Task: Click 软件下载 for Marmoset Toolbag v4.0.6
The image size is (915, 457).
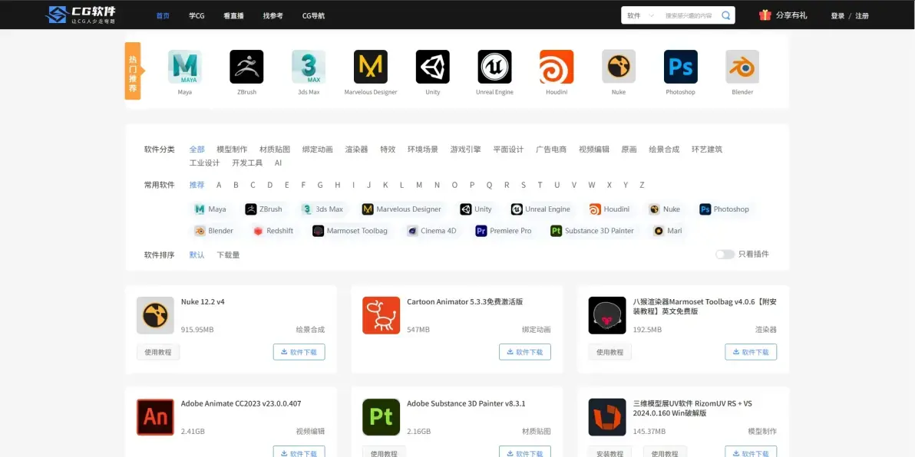Action: [751, 352]
